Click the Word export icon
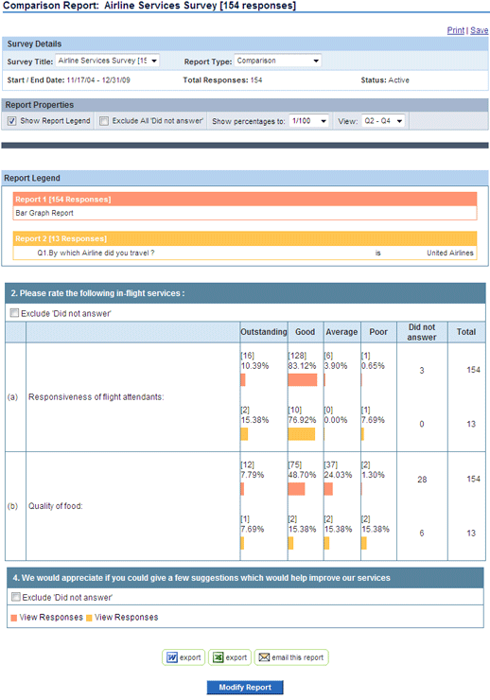490x700 pixels. (x=172, y=657)
